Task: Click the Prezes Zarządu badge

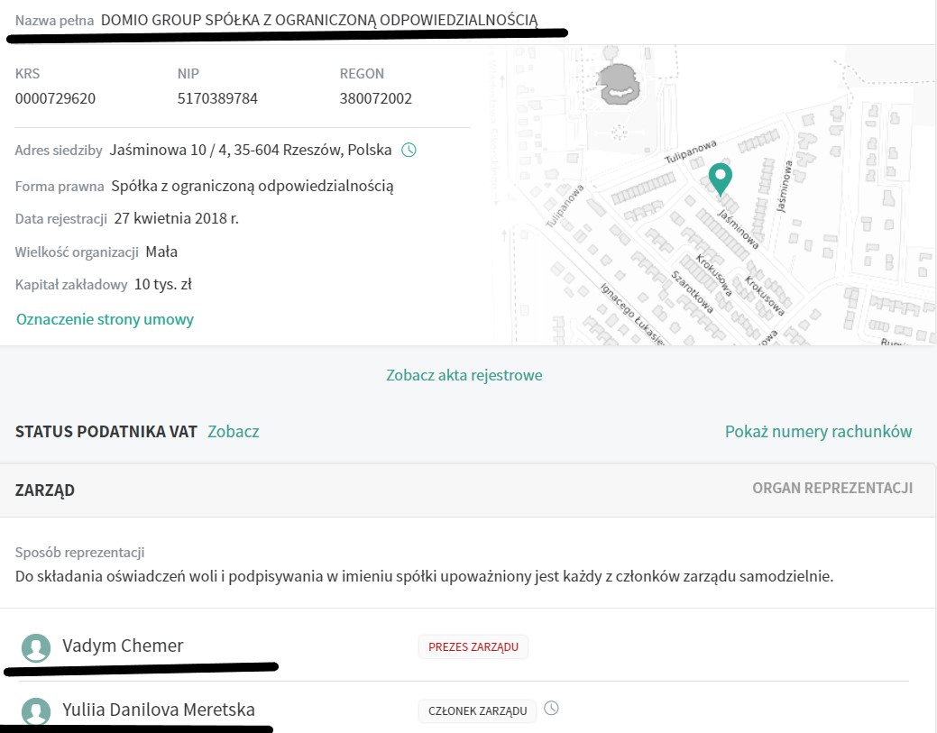Action: pos(473,646)
